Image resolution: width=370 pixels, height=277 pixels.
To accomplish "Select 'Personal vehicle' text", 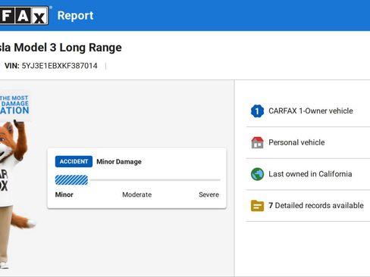I will click(296, 142).
